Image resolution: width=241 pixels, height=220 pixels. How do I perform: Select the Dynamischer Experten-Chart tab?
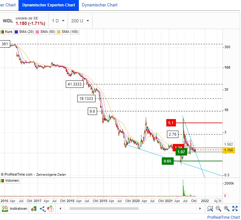point(49,5)
